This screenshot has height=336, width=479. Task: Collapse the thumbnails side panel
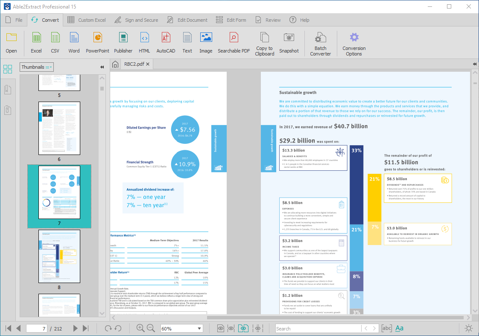102,67
